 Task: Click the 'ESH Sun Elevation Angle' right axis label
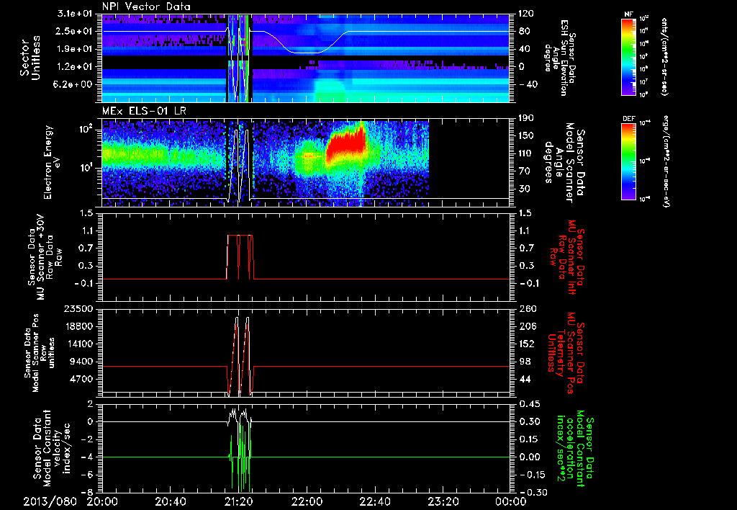[x=560, y=58]
